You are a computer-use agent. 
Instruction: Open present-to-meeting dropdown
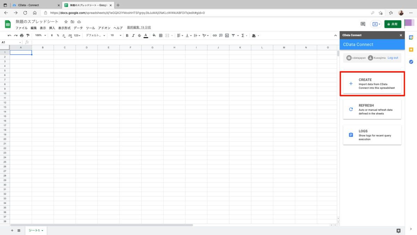pos(376,24)
